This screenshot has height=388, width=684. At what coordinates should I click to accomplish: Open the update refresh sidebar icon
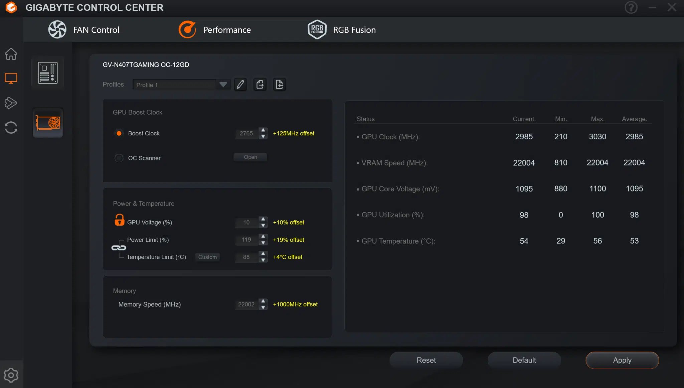pos(11,127)
